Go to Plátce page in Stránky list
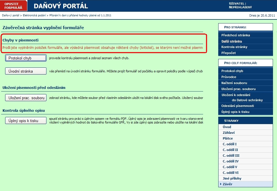The height and width of the screenshot is (191, 277). (246, 138)
